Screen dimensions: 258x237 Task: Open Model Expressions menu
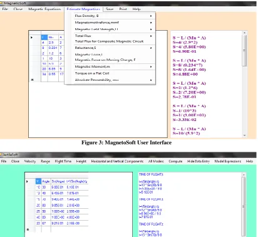(228, 161)
